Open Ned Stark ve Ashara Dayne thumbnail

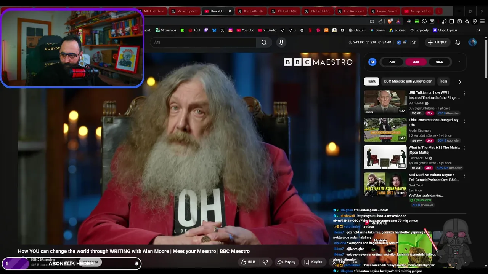(x=385, y=184)
